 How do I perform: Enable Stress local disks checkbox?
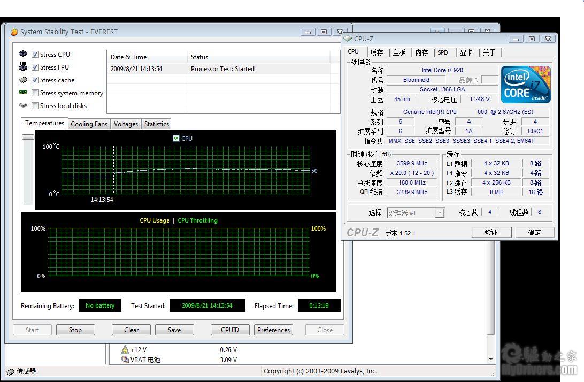[35, 106]
